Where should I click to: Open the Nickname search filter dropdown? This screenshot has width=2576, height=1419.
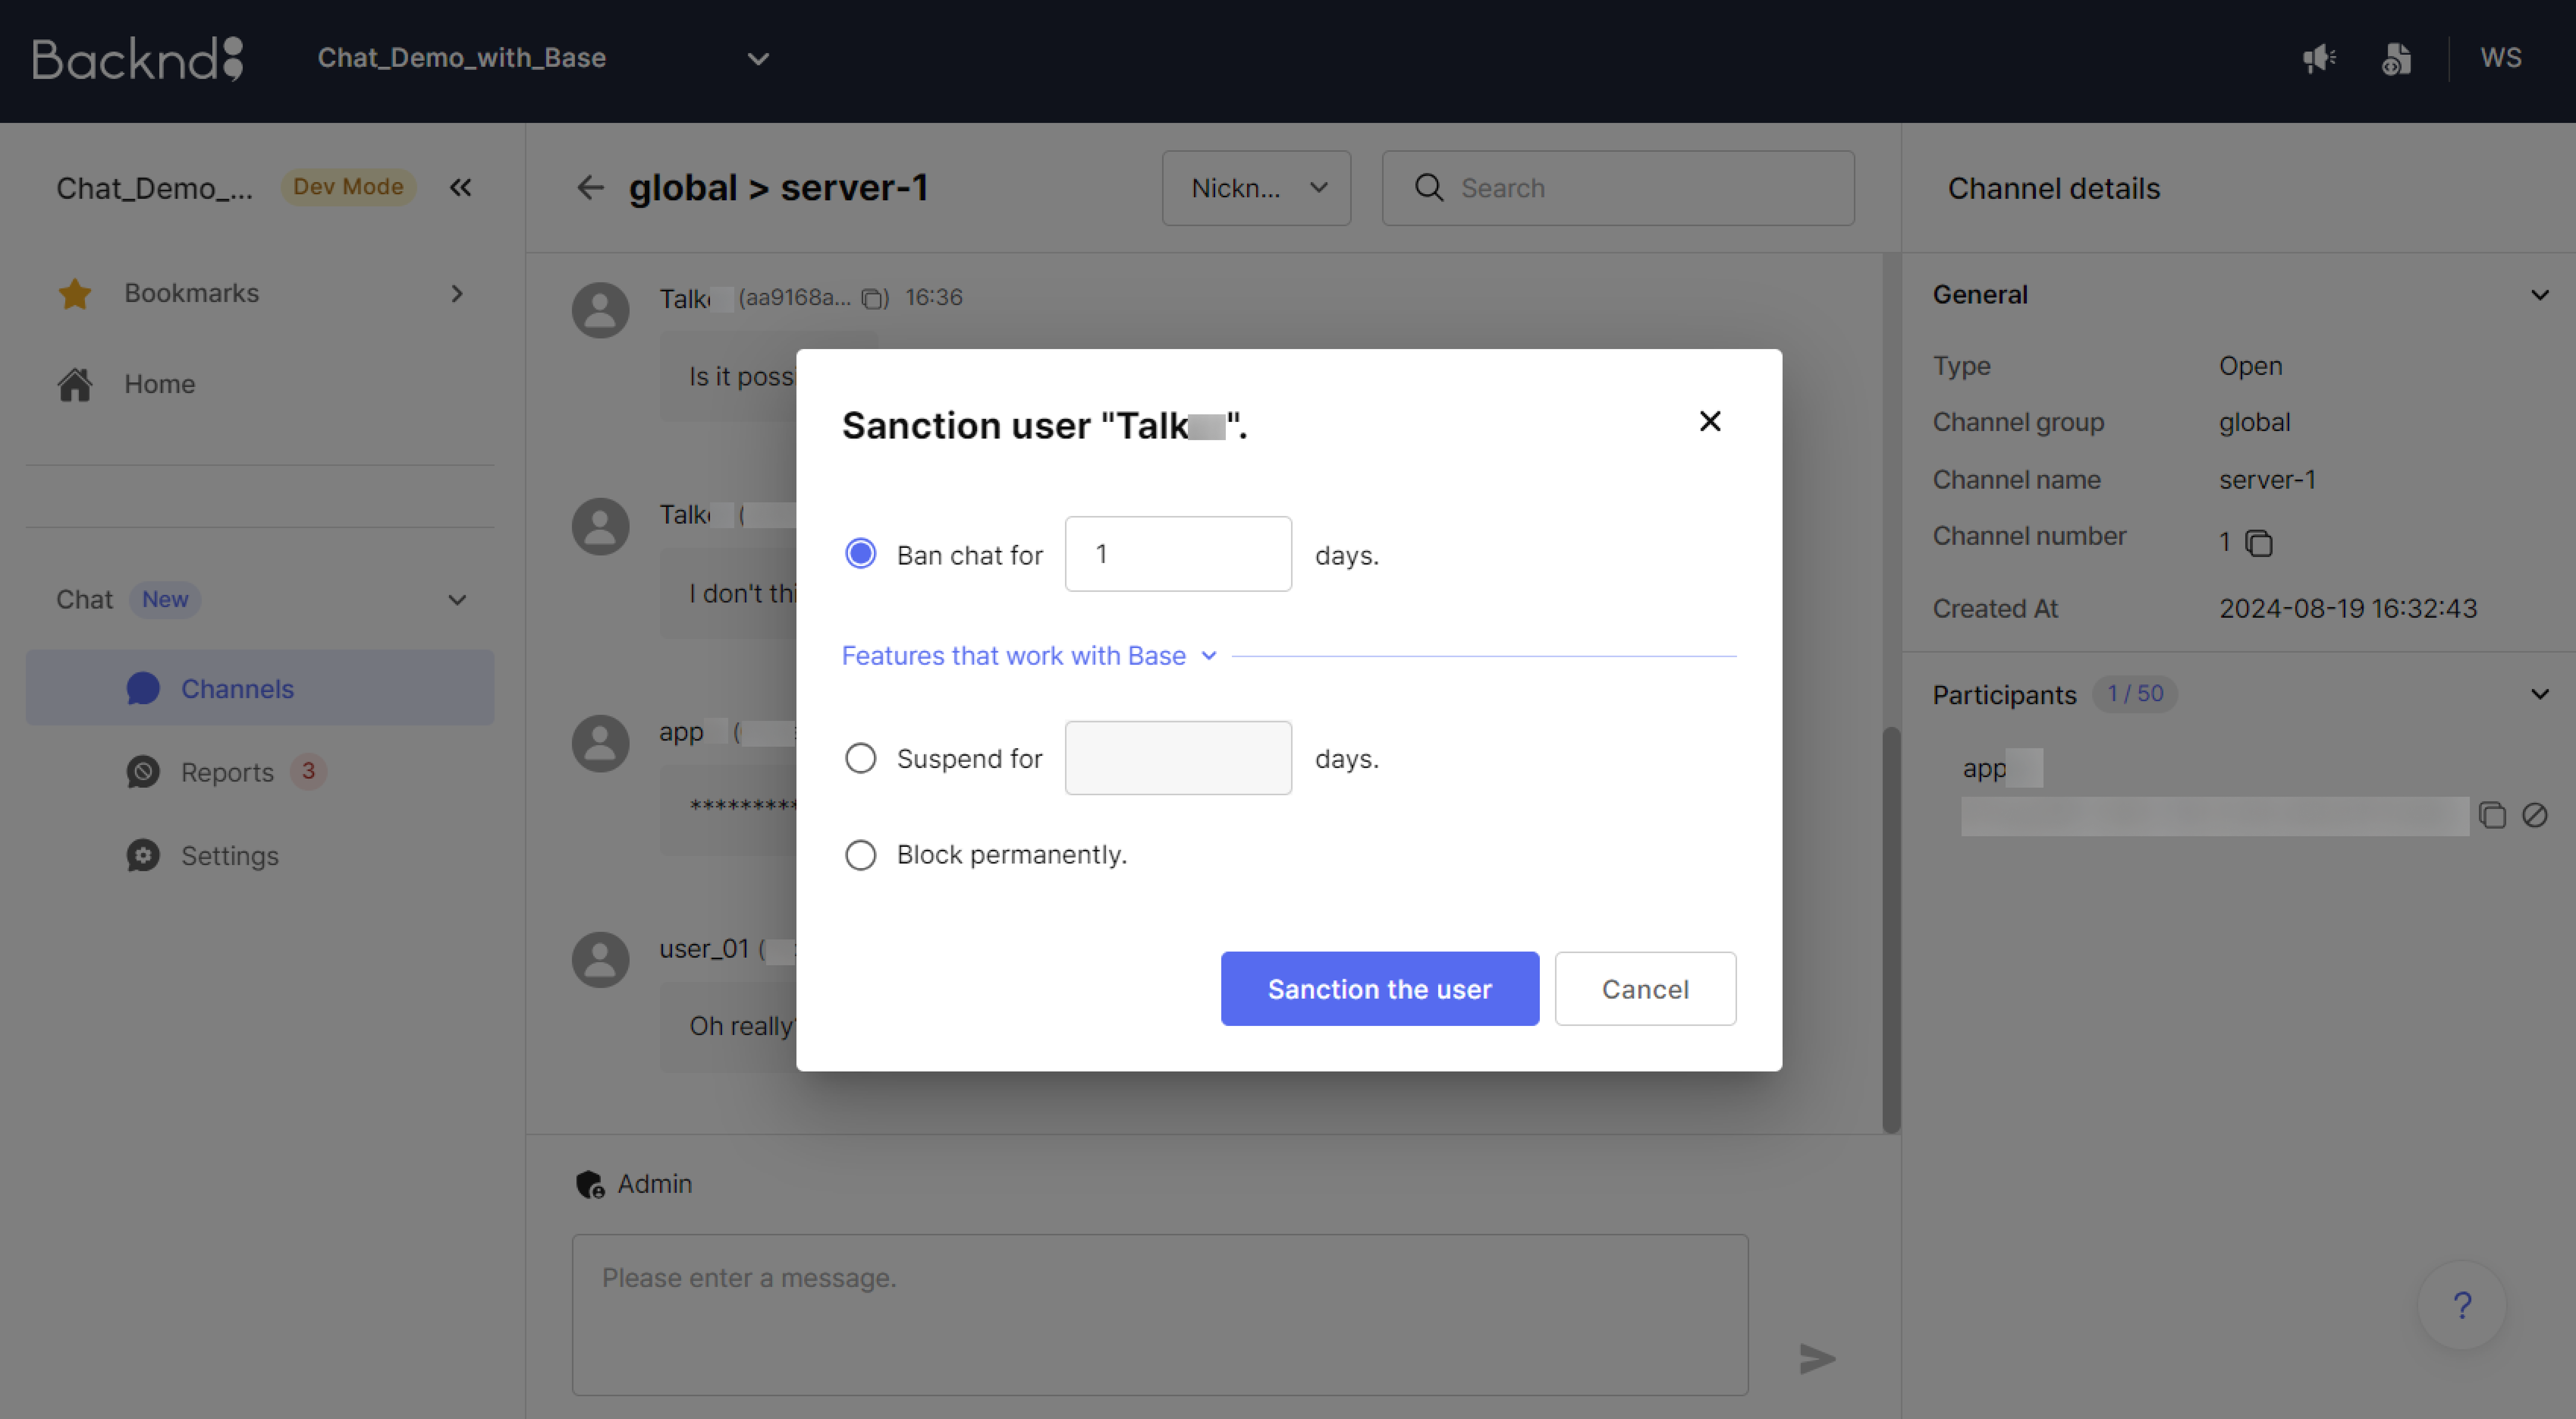click(1256, 188)
